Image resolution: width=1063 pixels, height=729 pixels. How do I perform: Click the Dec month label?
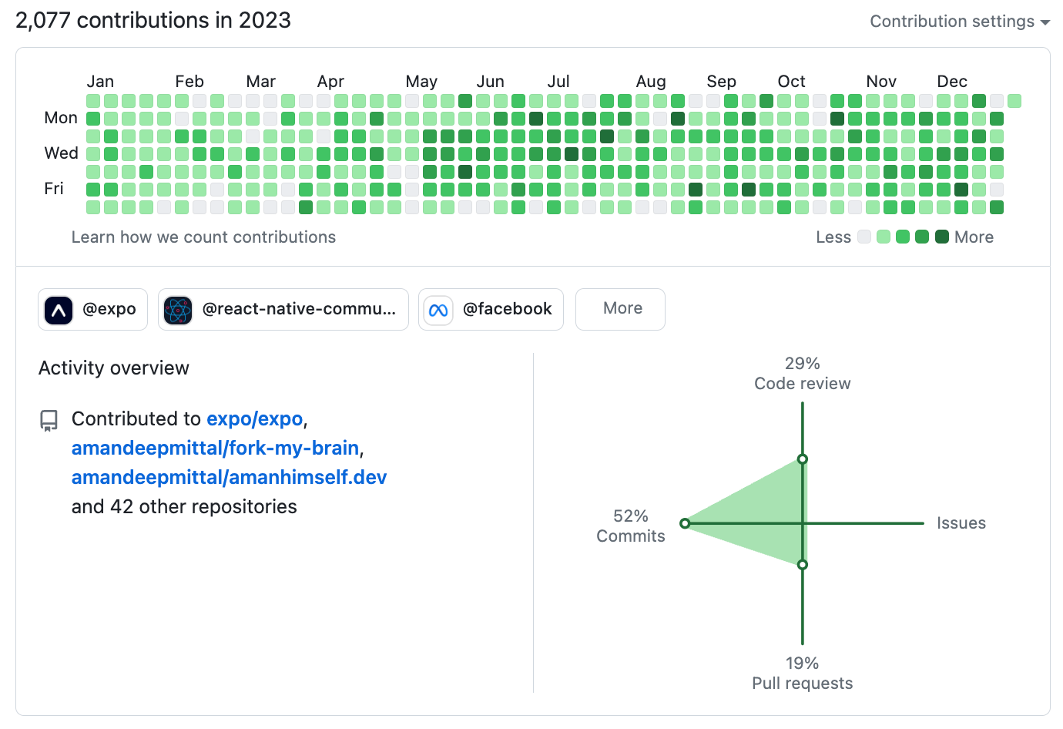pyautogui.click(x=951, y=81)
